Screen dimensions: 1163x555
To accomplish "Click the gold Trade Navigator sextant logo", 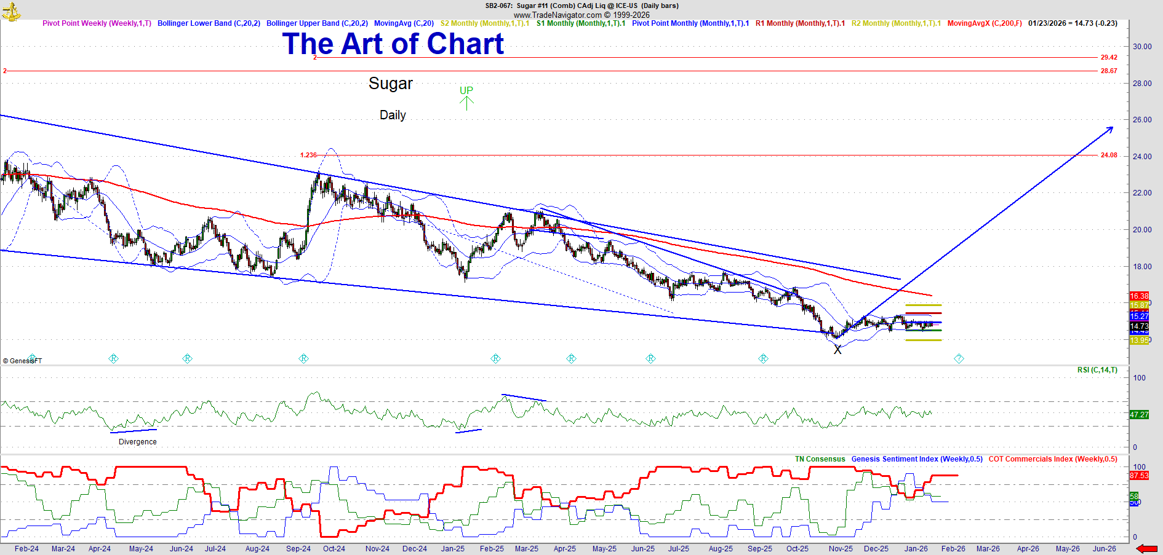I will click(x=11, y=11).
